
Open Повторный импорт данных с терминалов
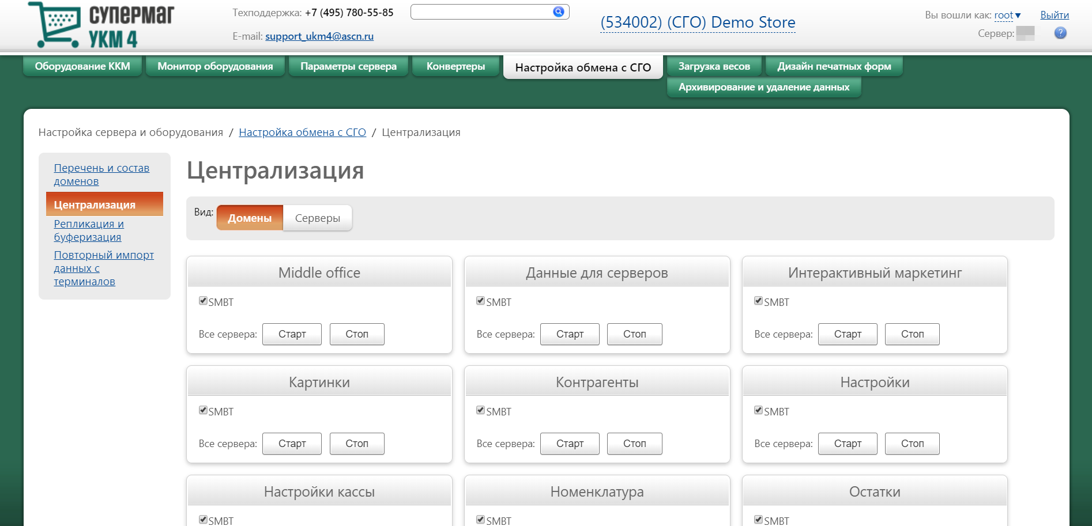pos(104,268)
